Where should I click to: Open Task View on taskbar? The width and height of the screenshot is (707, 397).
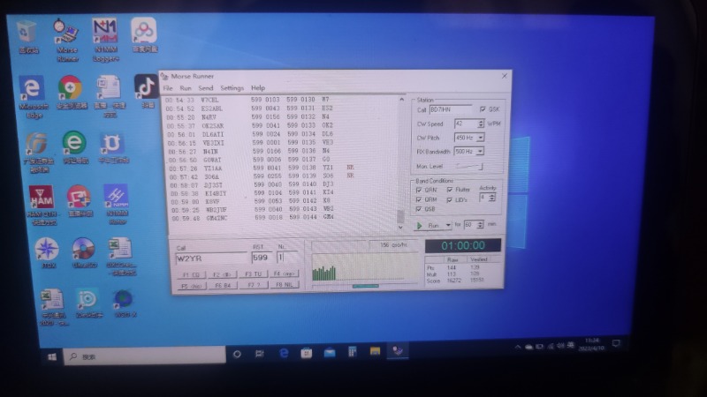259,354
